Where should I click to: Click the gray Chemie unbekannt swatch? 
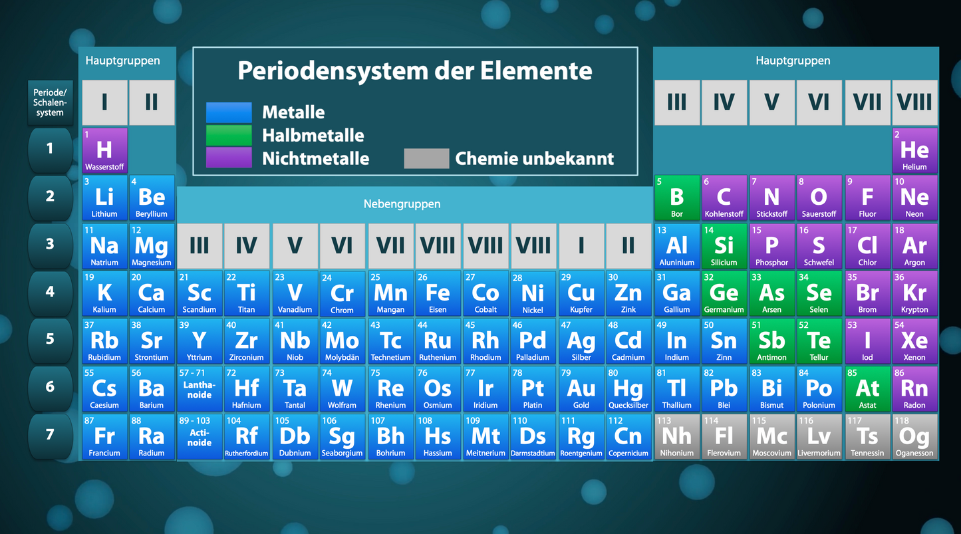coord(426,158)
